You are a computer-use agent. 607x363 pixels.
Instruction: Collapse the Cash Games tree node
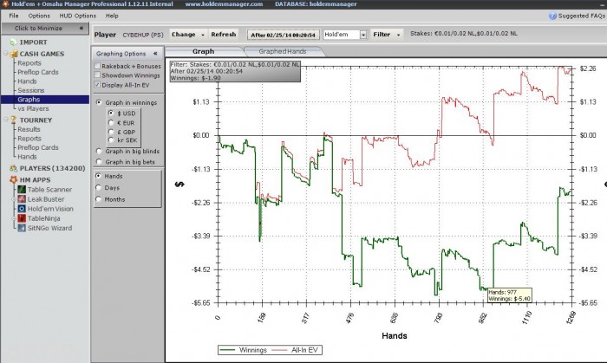(6, 54)
